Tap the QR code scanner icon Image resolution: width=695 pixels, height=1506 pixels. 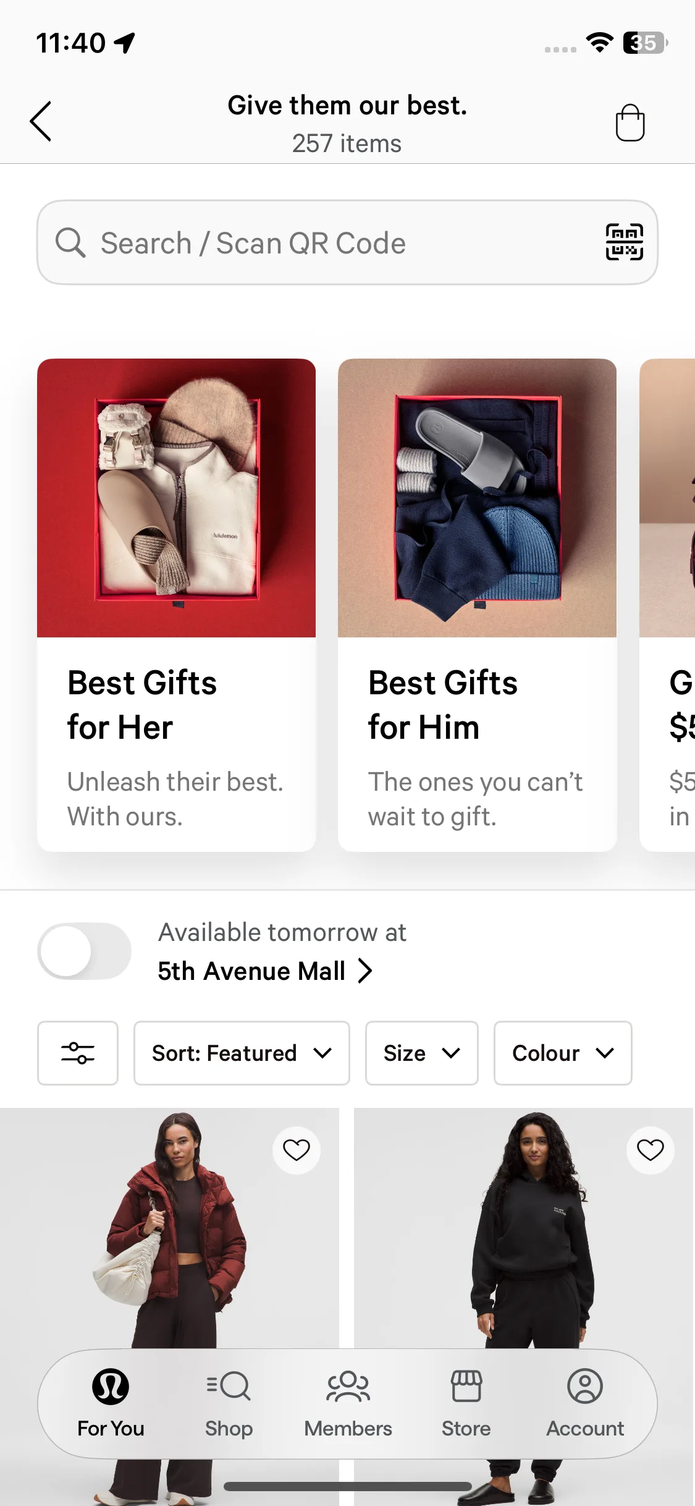(x=624, y=242)
